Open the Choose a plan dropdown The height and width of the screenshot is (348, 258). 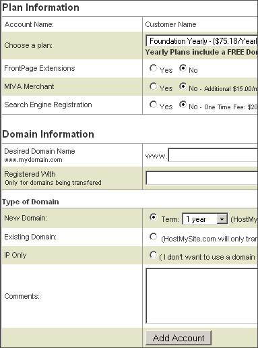click(x=201, y=41)
